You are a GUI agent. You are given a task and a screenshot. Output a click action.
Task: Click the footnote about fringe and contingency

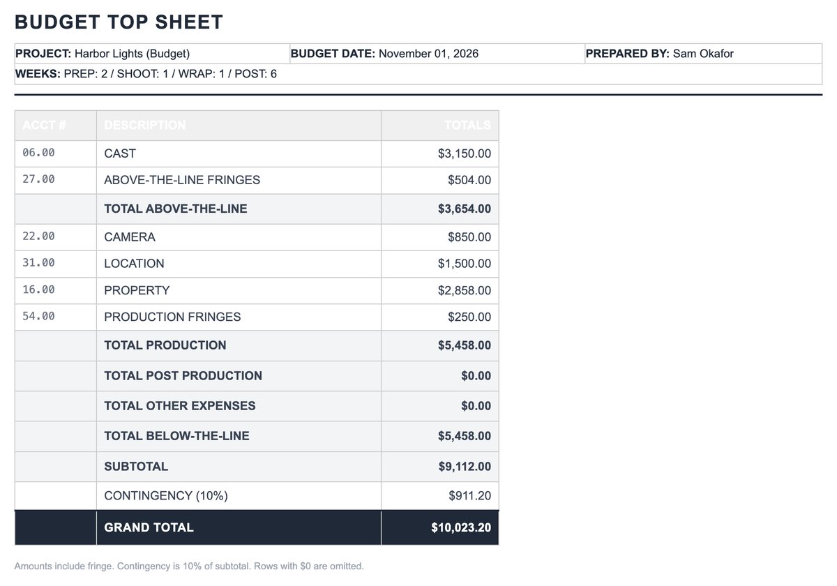pyautogui.click(x=189, y=566)
